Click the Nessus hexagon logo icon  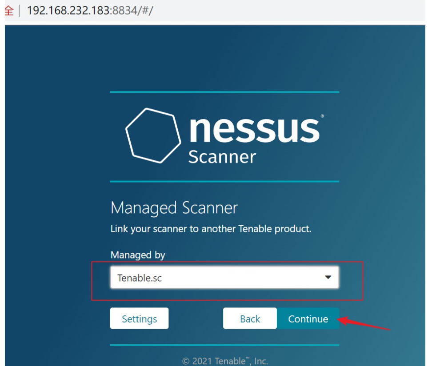[153, 135]
